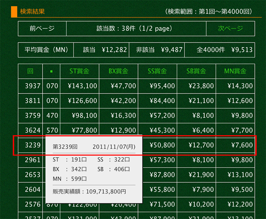Go to previous page with 前ページ
The width and height of the screenshot is (266, 219).
42,29
